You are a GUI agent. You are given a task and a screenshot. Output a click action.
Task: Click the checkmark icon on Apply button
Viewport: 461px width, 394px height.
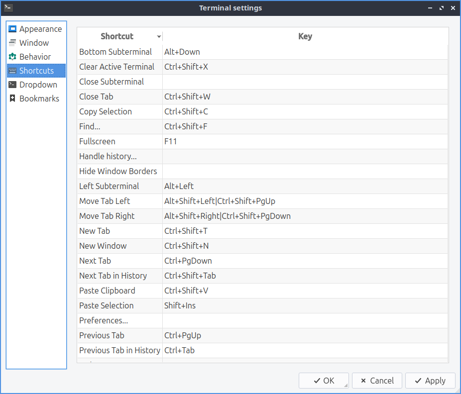click(x=417, y=381)
